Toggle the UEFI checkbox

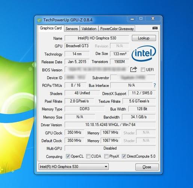pyautogui.click(x=143, y=70)
